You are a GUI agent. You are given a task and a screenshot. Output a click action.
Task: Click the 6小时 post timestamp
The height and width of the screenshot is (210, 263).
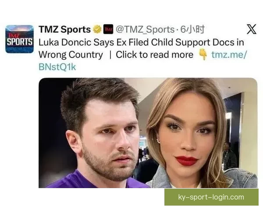192,29
